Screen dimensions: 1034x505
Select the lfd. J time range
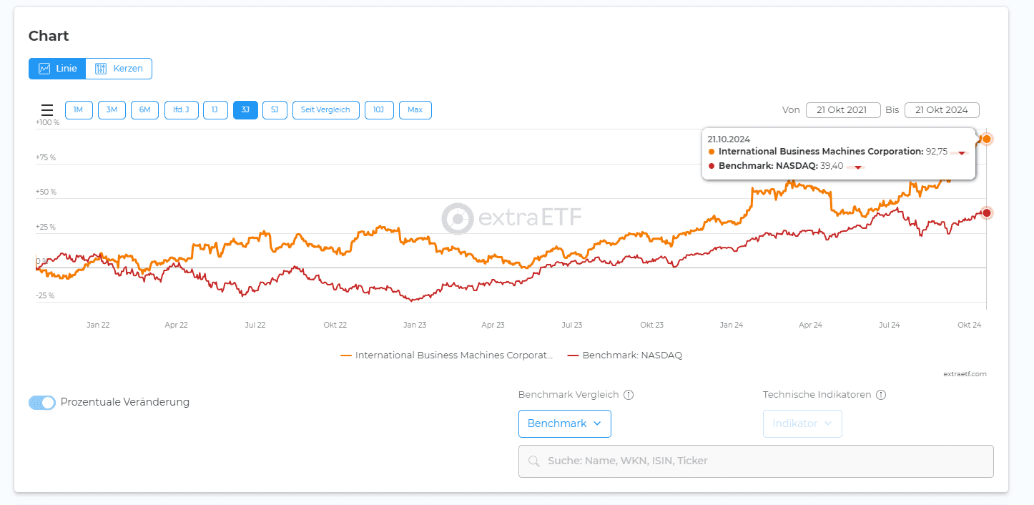click(181, 110)
